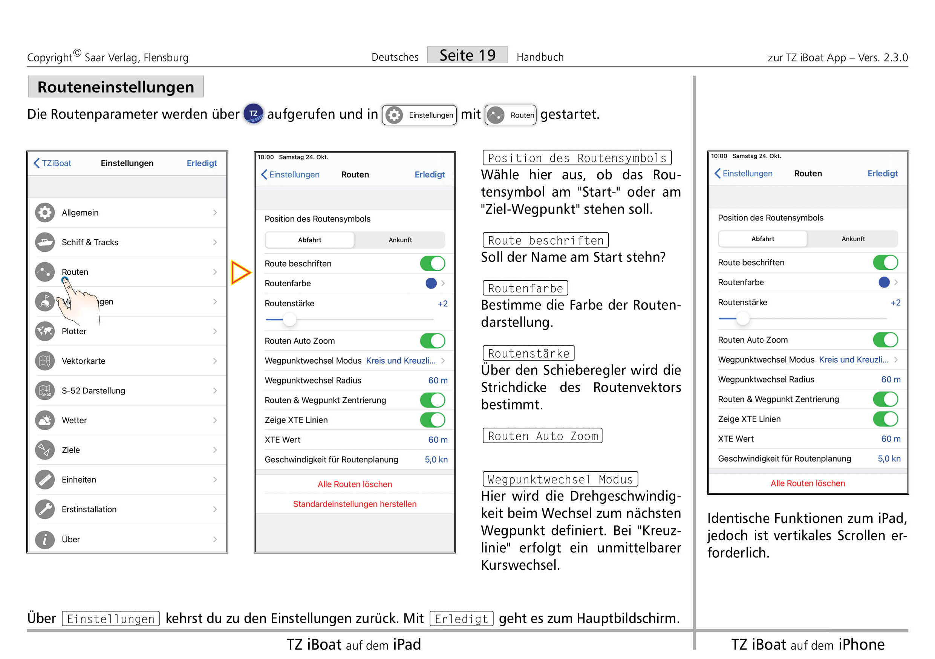Tap Erledigt on iPhone Routen screen

pyautogui.click(x=883, y=173)
